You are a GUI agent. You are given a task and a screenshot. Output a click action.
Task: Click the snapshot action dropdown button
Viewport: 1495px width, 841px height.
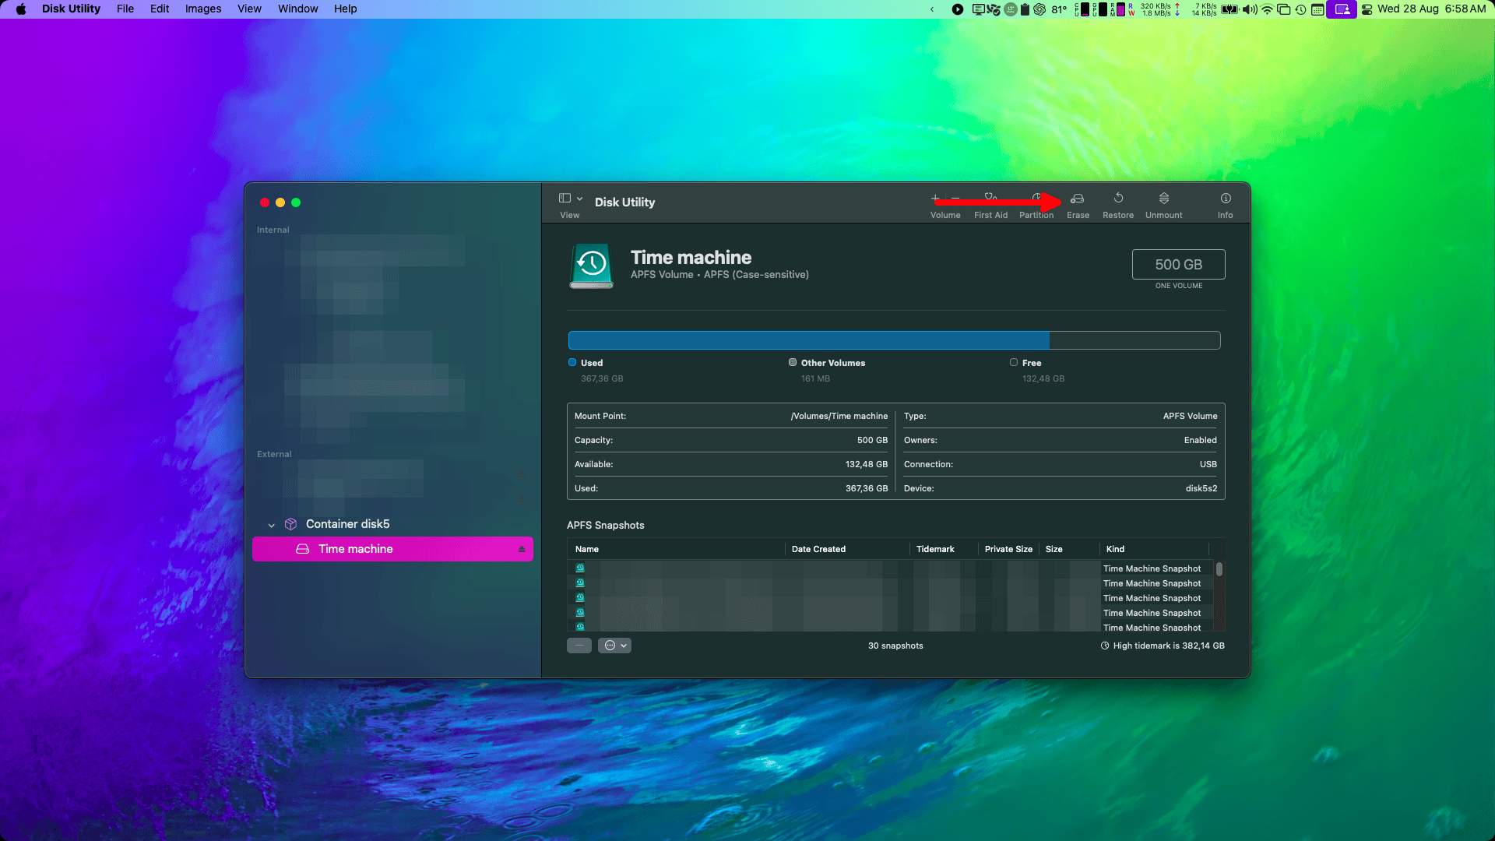[x=614, y=645]
